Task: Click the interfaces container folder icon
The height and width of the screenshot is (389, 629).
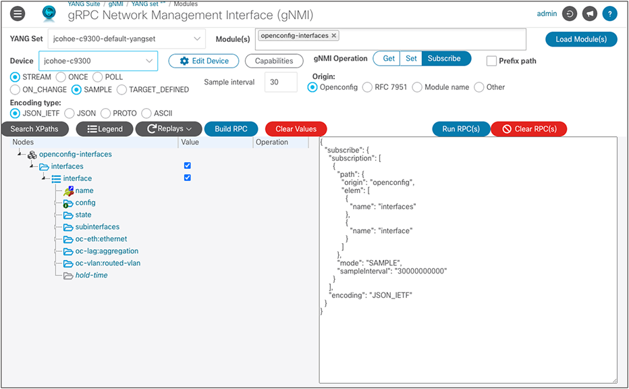Action: [x=44, y=167]
